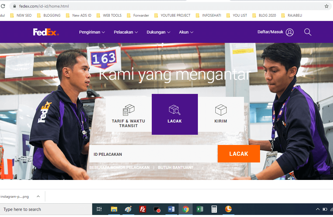Open TARIF & WAKTU TRANSIT calculator icon
This screenshot has height=217, width=333.
pyautogui.click(x=128, y=110)
